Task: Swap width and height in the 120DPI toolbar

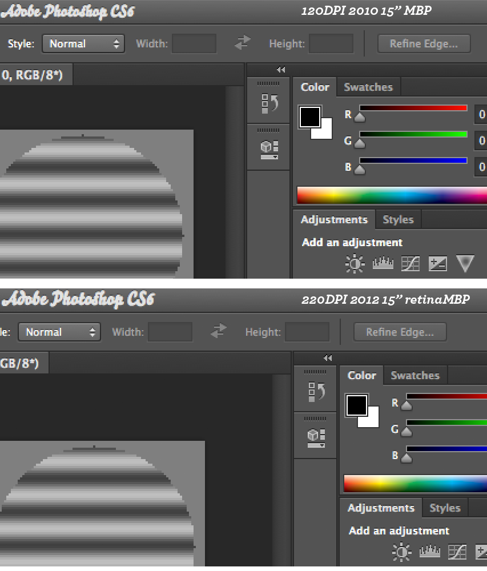Action: [243, 43]
